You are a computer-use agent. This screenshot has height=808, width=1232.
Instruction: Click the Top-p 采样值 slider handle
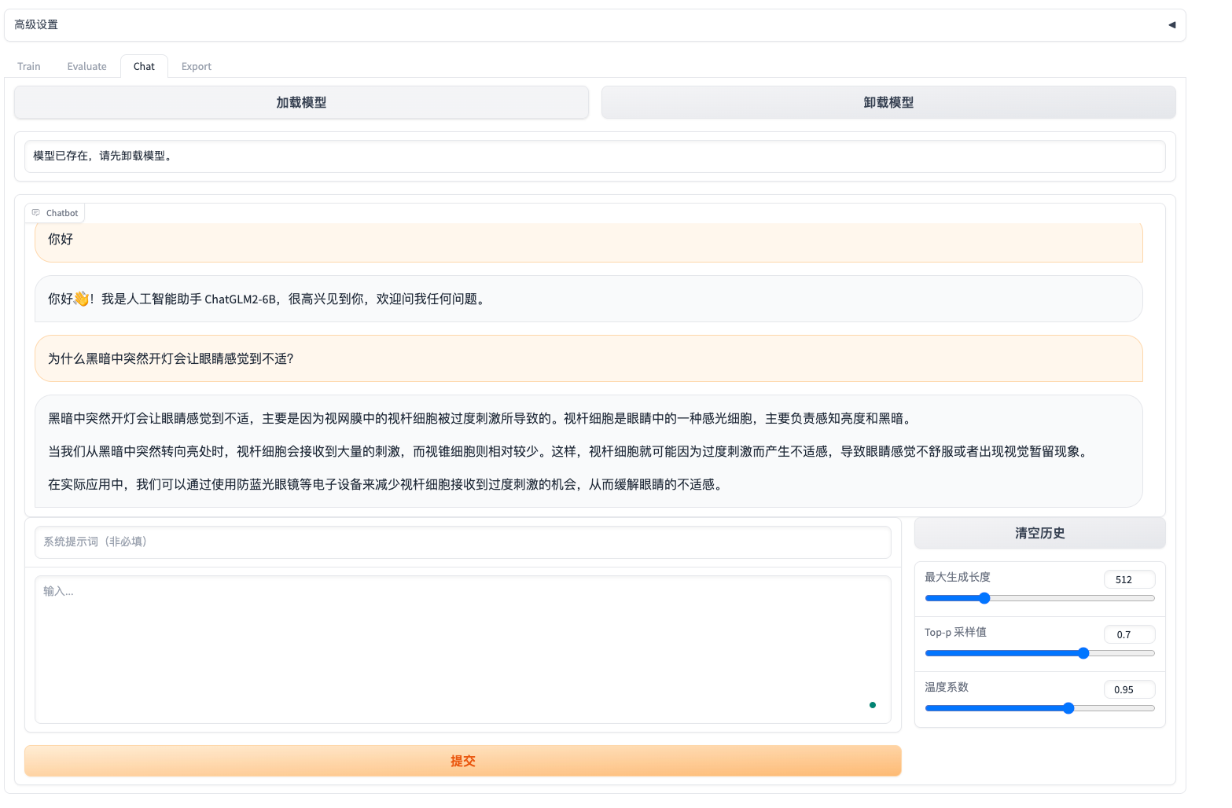click(x=1083, y=653)
